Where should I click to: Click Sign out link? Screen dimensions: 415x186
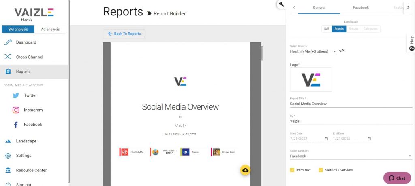click(x=24, y=184)
